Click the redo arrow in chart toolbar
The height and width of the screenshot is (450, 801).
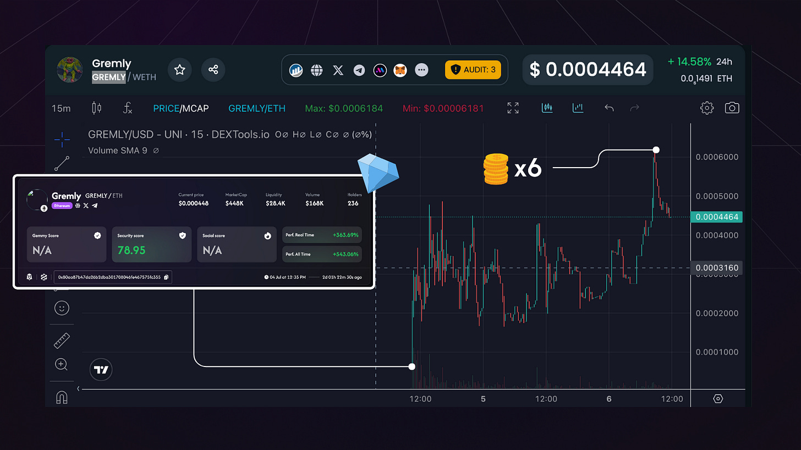pyautogui.click(x=634, y=108)
